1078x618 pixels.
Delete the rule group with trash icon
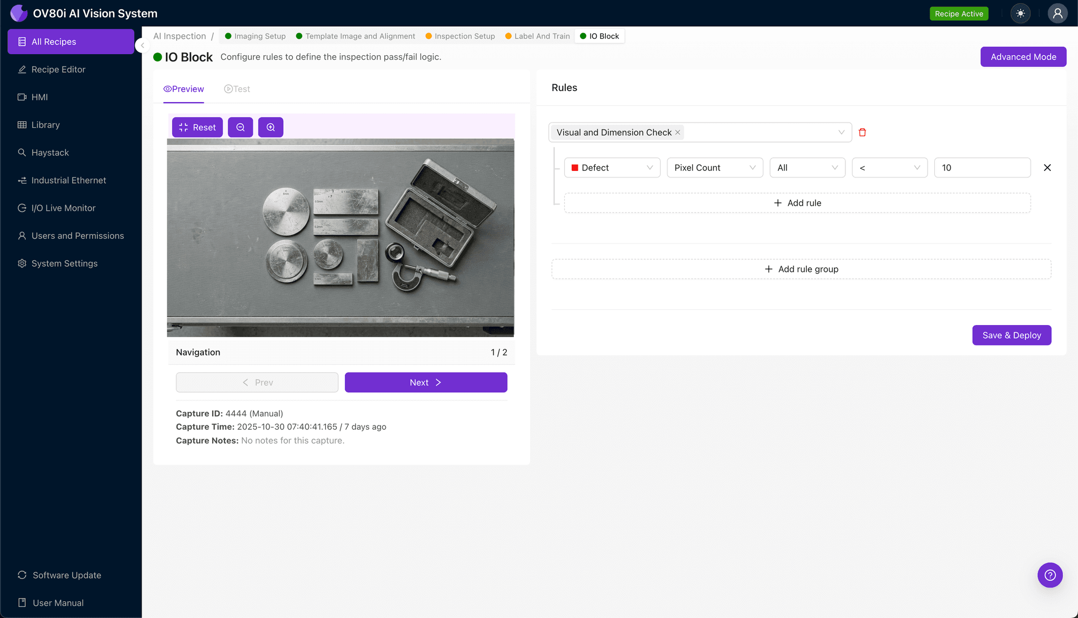click(x=862, y=133)
